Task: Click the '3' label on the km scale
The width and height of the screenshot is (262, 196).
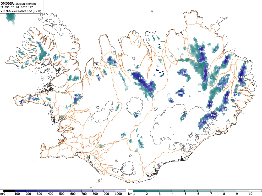Action: (x=160, y=194)
